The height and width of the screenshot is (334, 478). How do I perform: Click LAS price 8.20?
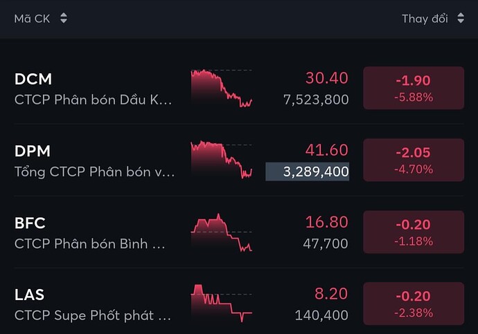(x=330, y=294)
